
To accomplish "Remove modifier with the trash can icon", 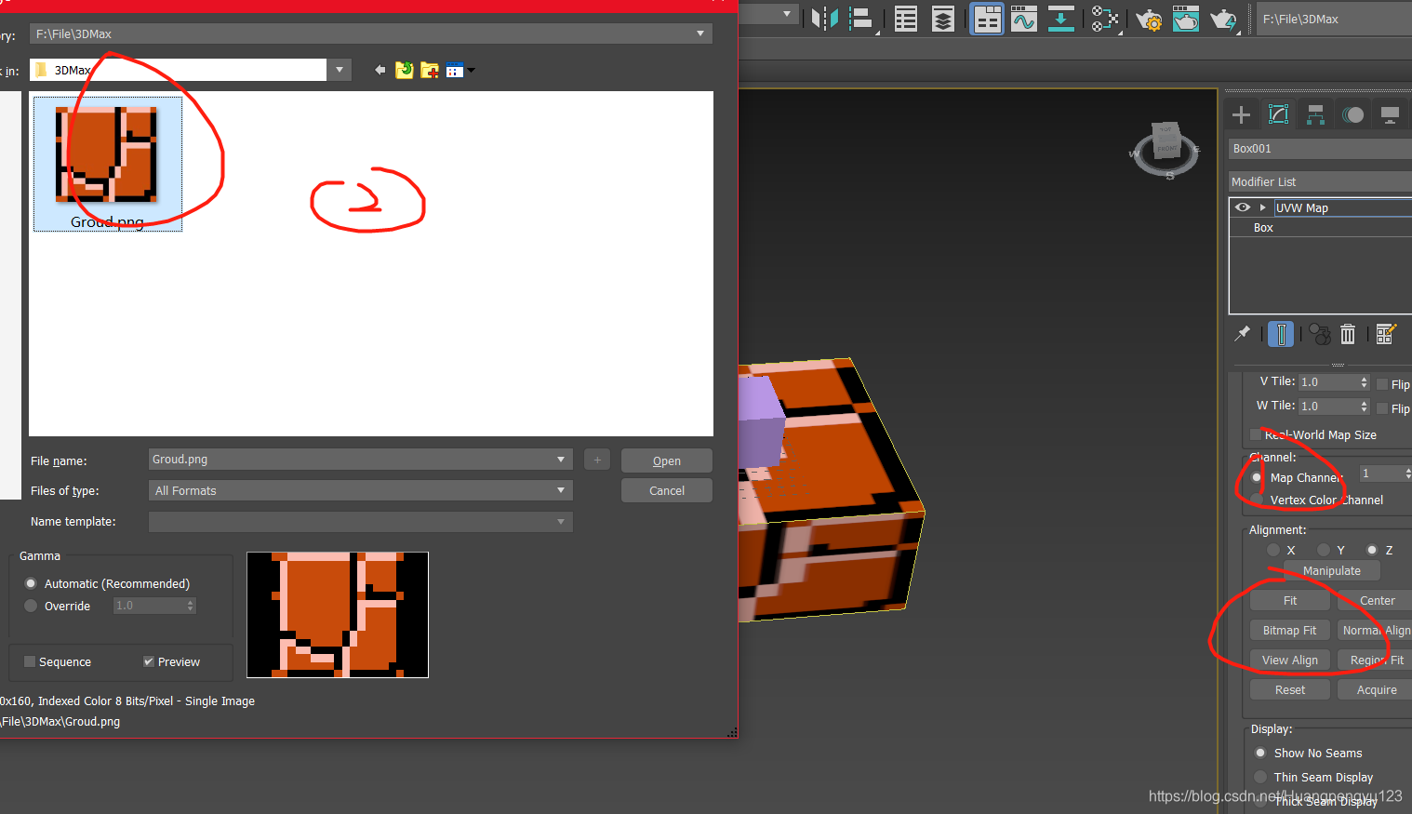I will 1348,334.
